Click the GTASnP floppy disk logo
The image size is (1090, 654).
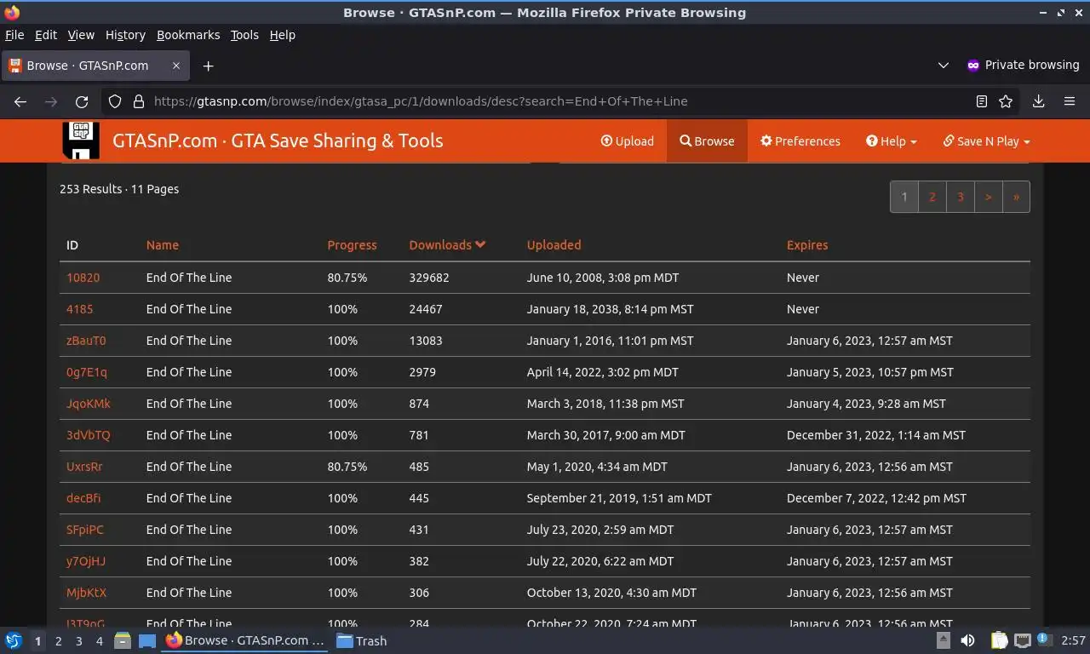(x=81, y=141)
